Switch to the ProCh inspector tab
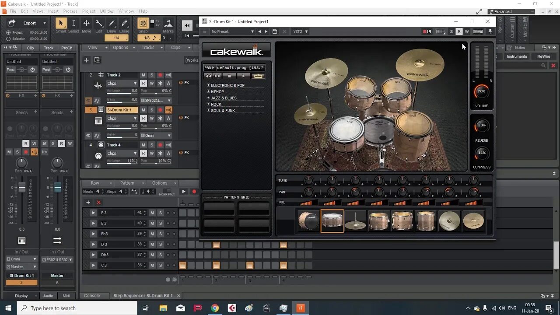Image resolution: width=560 pixels, height=315 pixels. tap(66, 48)
